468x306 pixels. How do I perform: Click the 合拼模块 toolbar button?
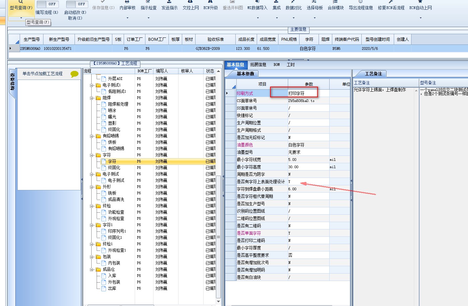click(x=336, y=6)
